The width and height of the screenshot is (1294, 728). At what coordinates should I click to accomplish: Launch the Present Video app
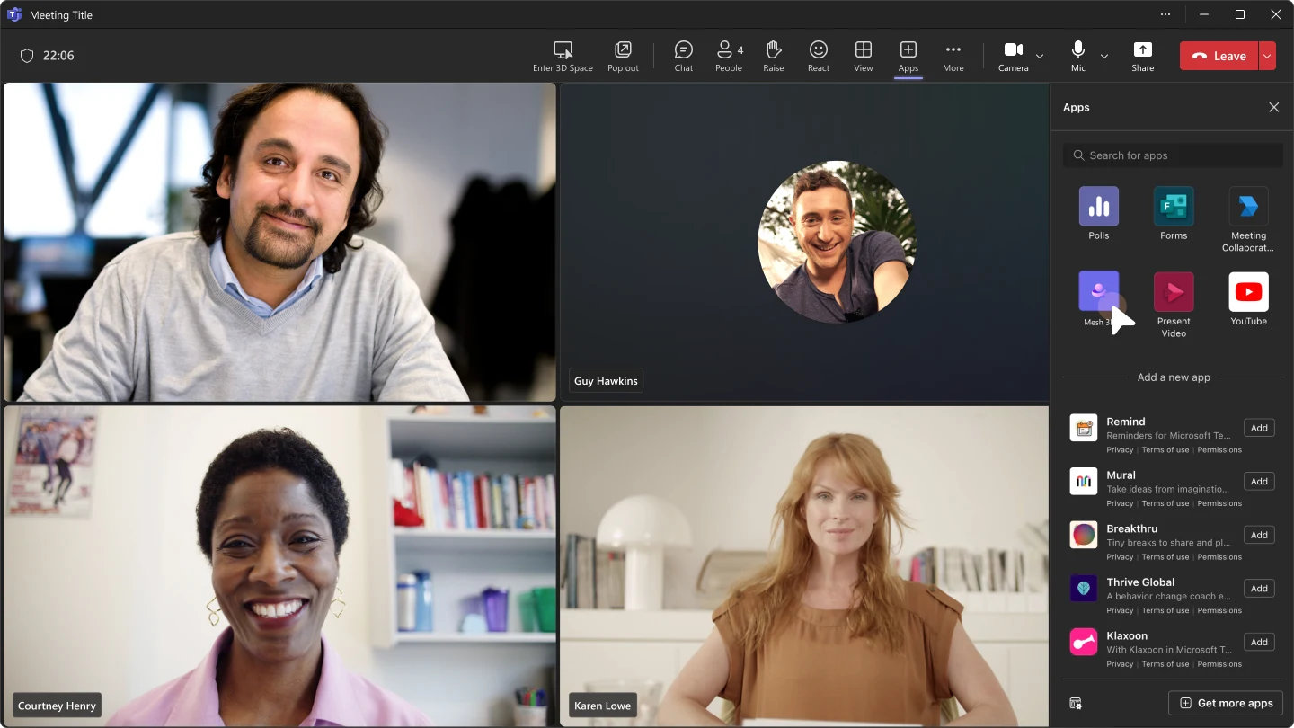pos(1174,305)
